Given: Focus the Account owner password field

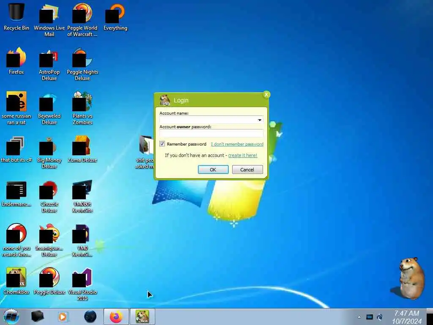Looking at the screenshot, I should [211, 133].
